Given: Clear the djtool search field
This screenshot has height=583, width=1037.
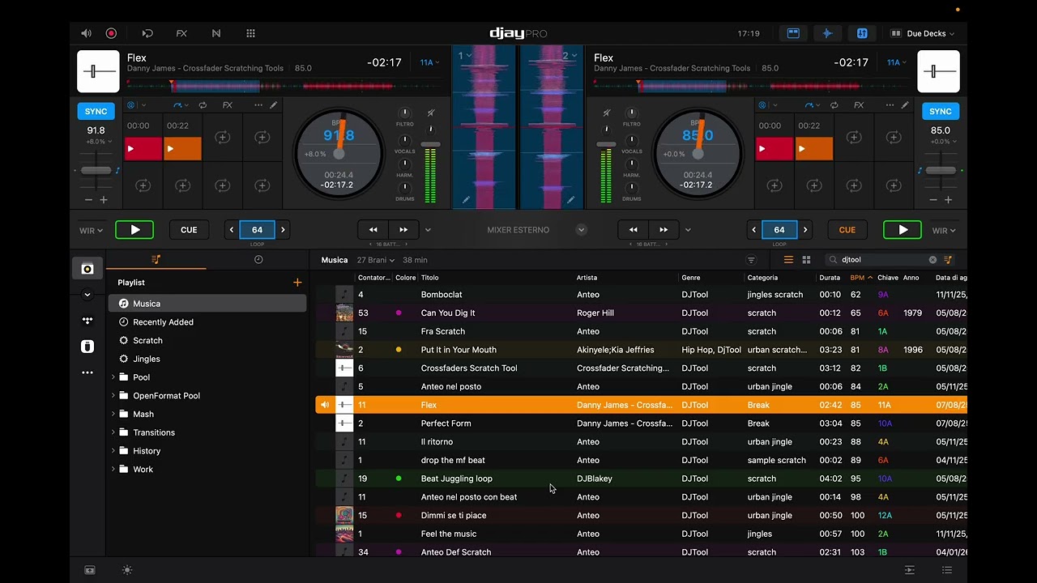Looking at the screenshot, I should point(932,260).
